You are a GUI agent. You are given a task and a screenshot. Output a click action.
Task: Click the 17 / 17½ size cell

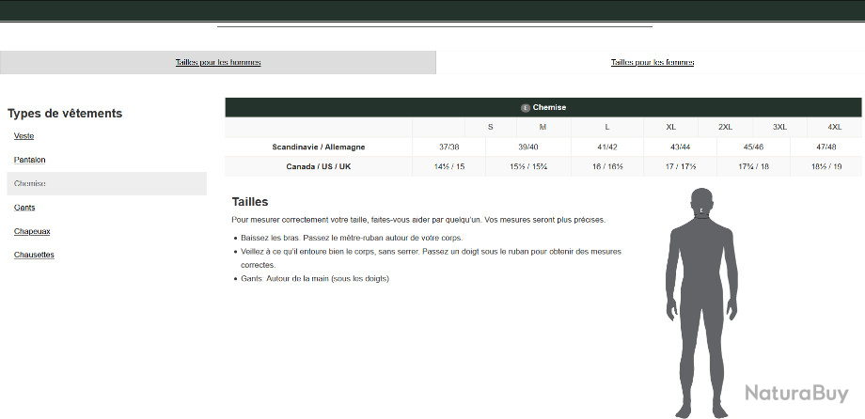[x=681, y=166]
